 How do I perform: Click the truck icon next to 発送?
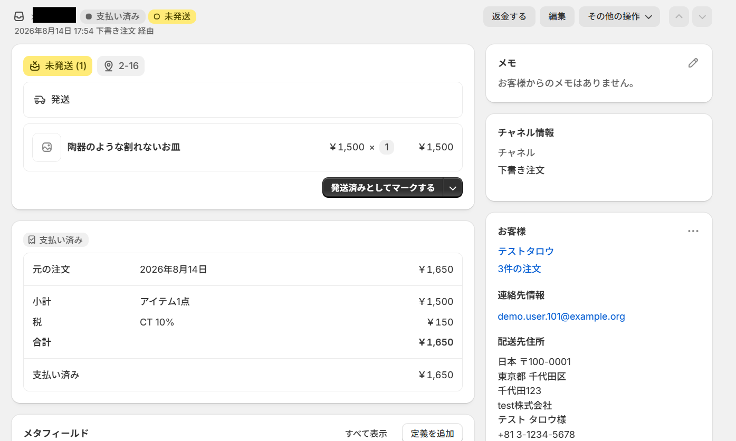pos(40,100)
